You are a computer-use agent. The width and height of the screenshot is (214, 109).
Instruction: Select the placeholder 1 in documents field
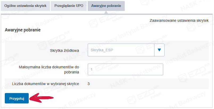91,70
